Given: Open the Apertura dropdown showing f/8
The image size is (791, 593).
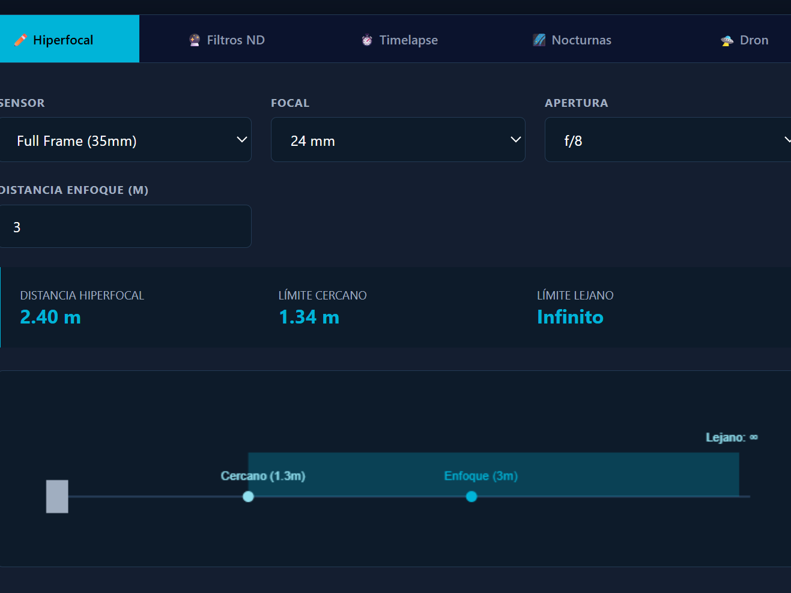Looking at the screenshot, I should click(668, 140).
